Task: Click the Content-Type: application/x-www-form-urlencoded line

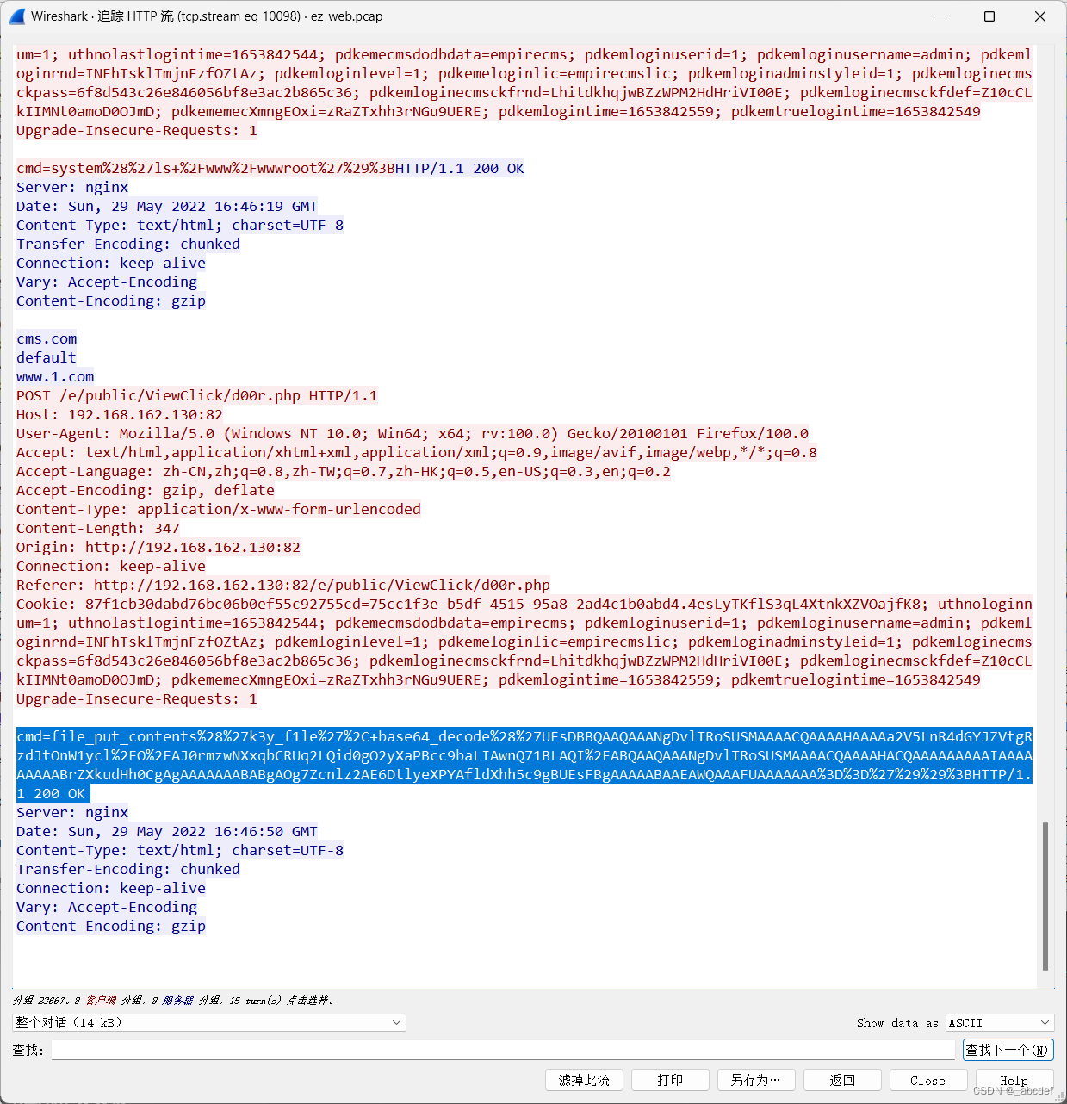Action: [219, 510]
